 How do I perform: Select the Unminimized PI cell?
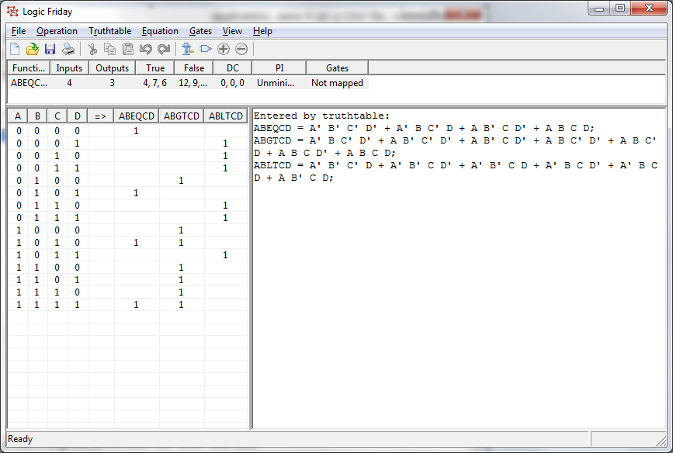point(278,82)
